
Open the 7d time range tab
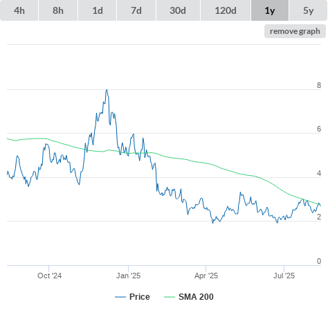[136, 10]
